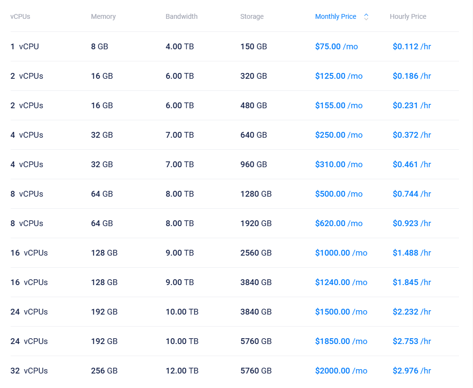This screenshot has height=388, width=473.
Task: Click the 1 vCPU row label
Action: (x=25, y=47)
